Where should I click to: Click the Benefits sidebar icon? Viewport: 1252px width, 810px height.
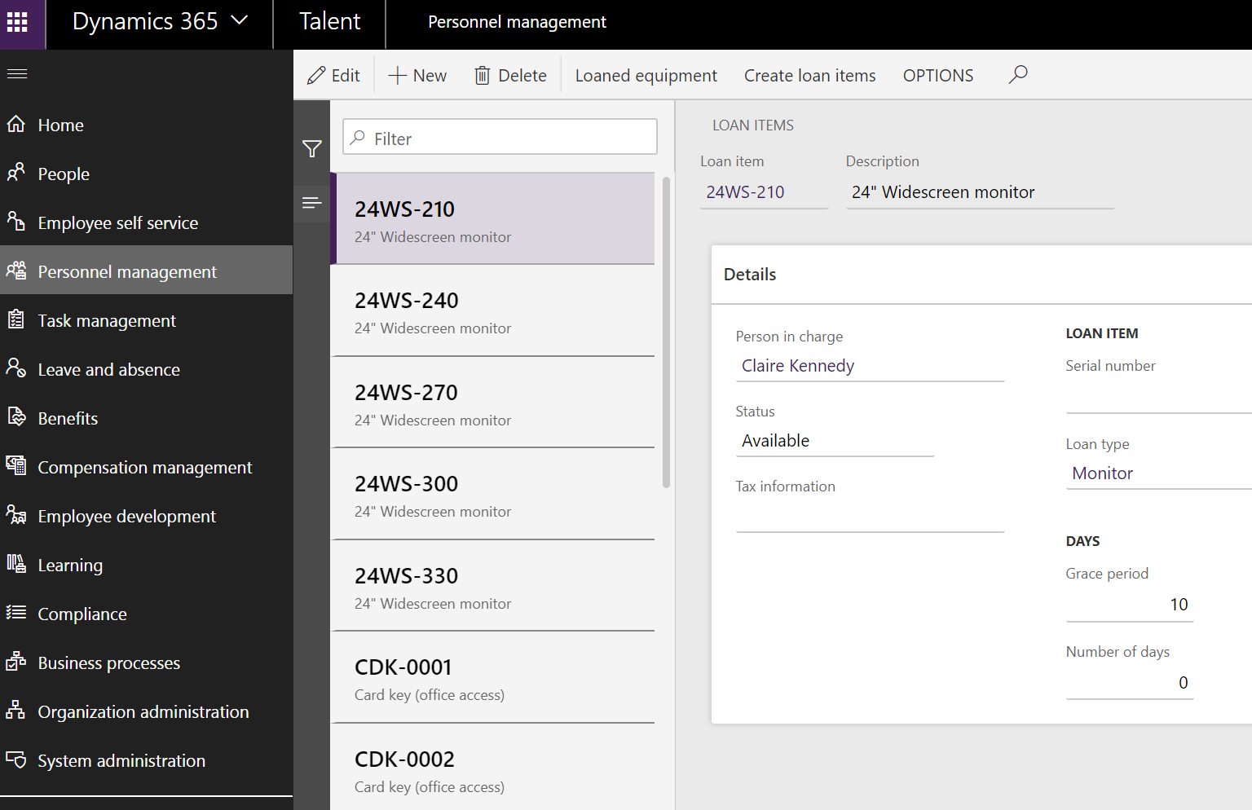(x=16, y=418)
